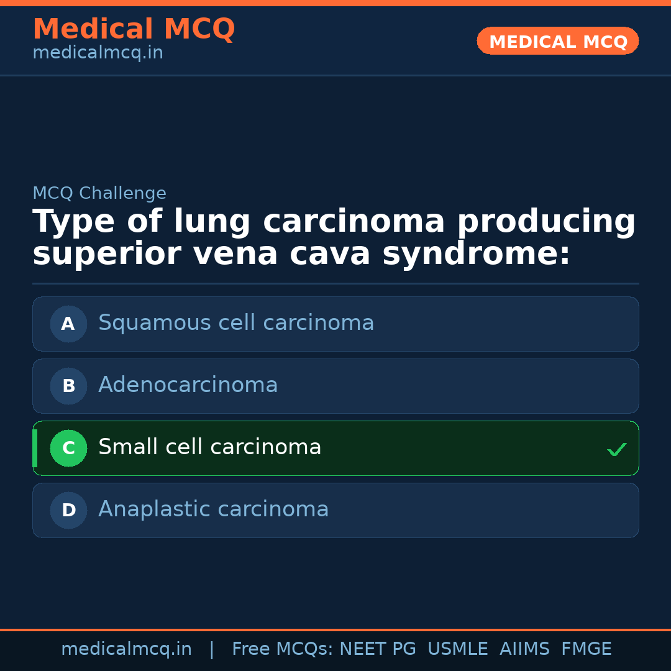This screenshot has height=671, width=671.
Task: Click the orange MEDICAL MCQ badge button
Action: (557, 41)
